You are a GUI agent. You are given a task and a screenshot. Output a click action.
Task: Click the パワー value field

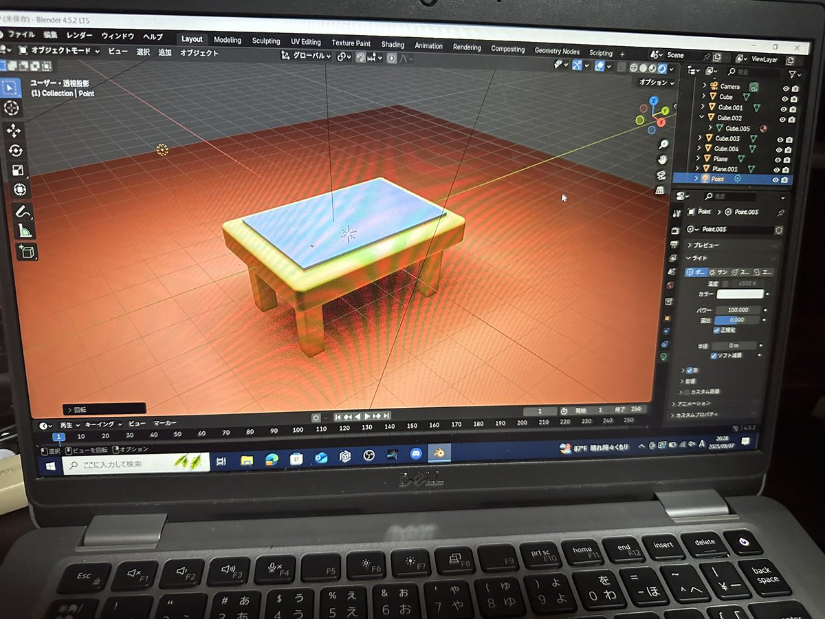point(738,310)
